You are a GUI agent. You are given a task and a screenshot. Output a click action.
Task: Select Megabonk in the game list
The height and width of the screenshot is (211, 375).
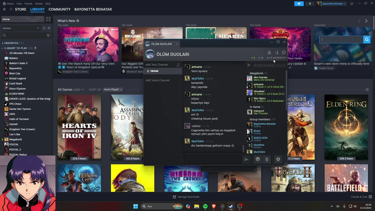16,139
